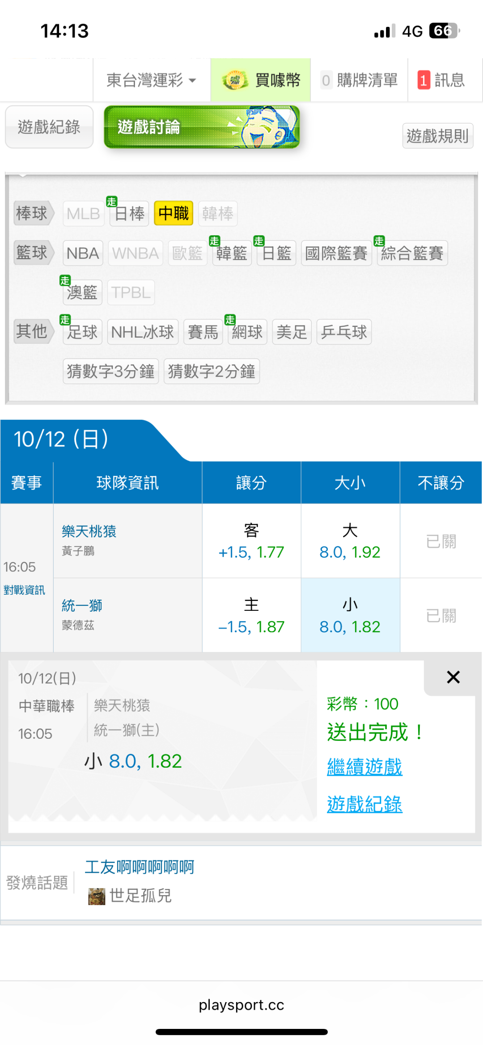Expand the 東台灣運彩 dropdown
483x1045 pixels.
click(152, 80)
